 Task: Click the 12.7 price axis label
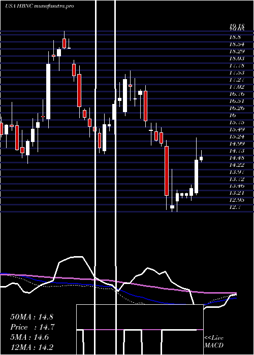coord(235,207)
